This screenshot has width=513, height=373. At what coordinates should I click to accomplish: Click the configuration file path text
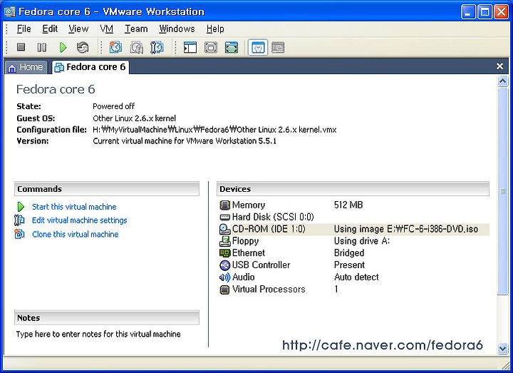pyautogui.click(x=214, y=130)
